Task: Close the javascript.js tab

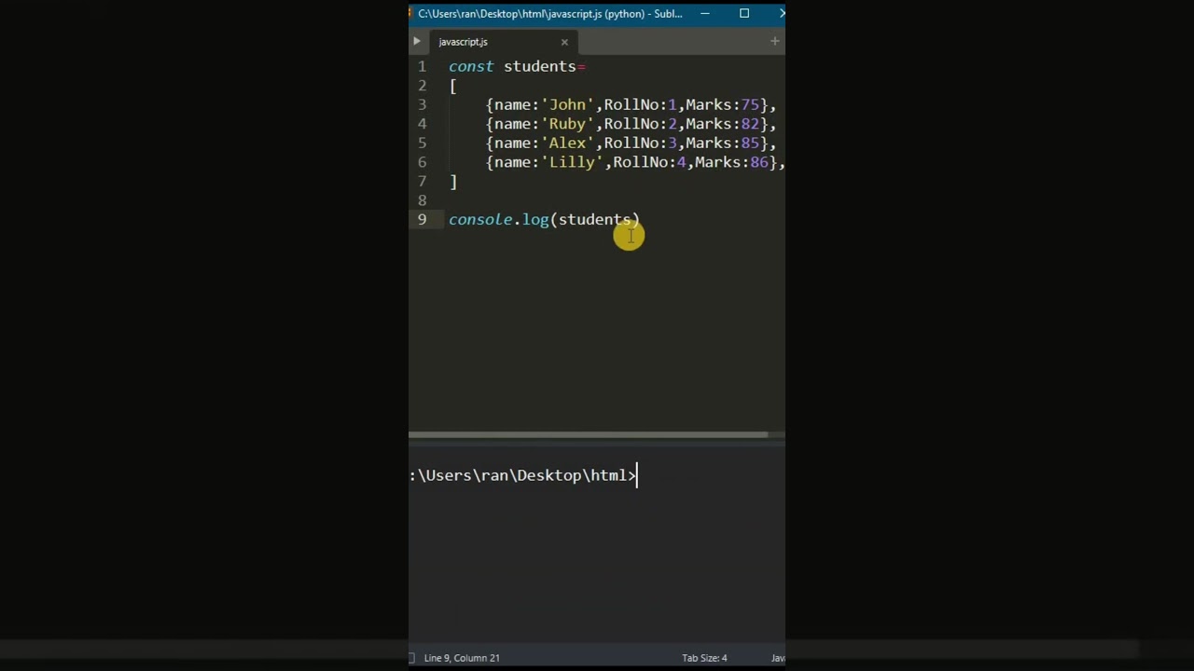Action: click(x=564, y=42)
